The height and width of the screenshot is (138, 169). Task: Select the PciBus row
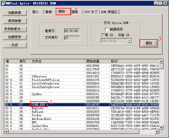coord(82,115)
